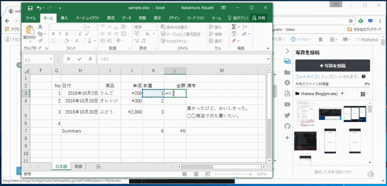
Task: Click the fill color paint bucket
Action: (67, 41)
